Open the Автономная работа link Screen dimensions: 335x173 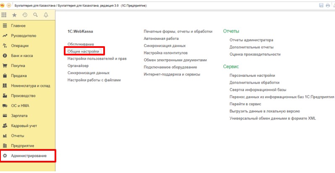(x=161, y=39)
